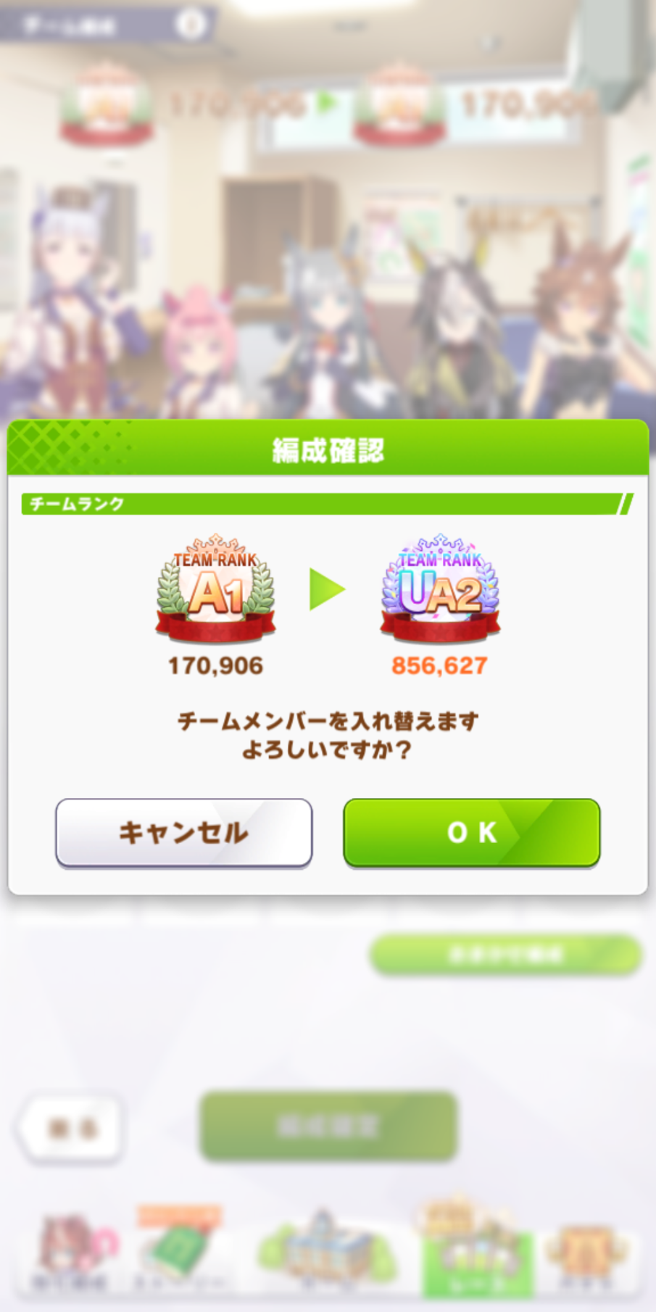The width and height of the screenshot is (656, 1312).
Task: Click the blurred back button at the lower left
Action: (69, 1129)
